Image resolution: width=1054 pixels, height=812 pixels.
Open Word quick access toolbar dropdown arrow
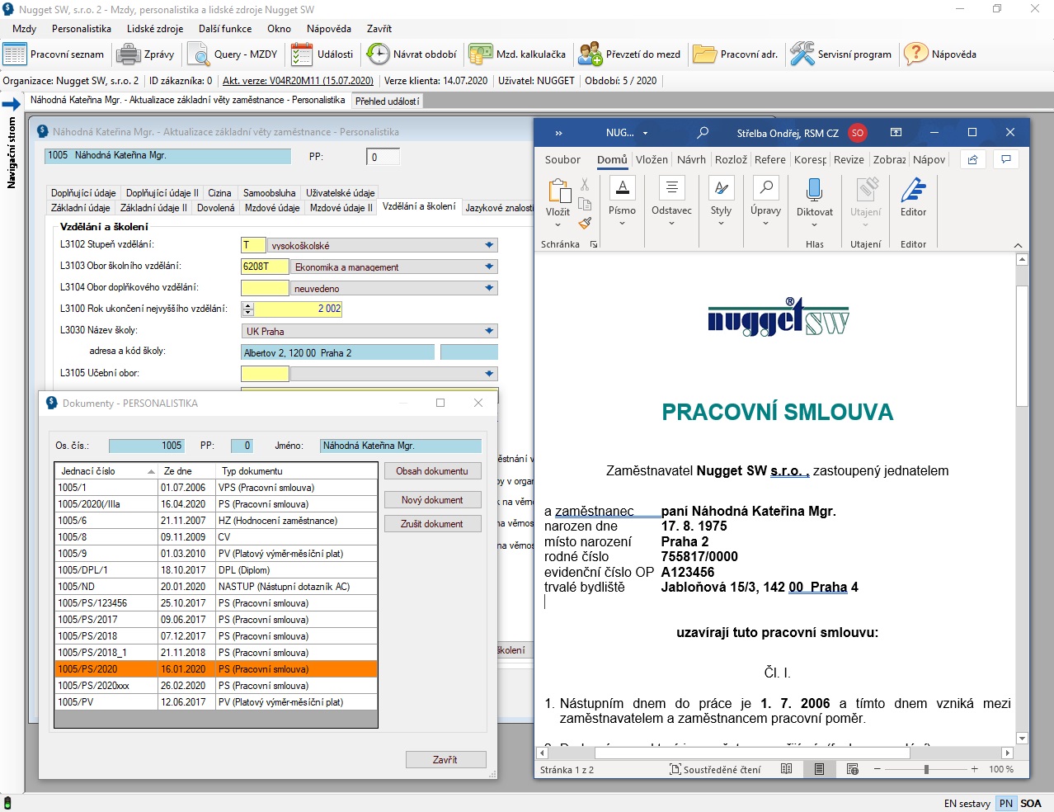[645, 133]
